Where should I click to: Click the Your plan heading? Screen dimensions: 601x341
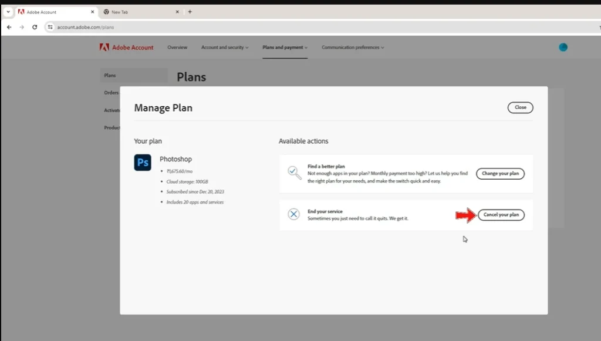[148, 141]
